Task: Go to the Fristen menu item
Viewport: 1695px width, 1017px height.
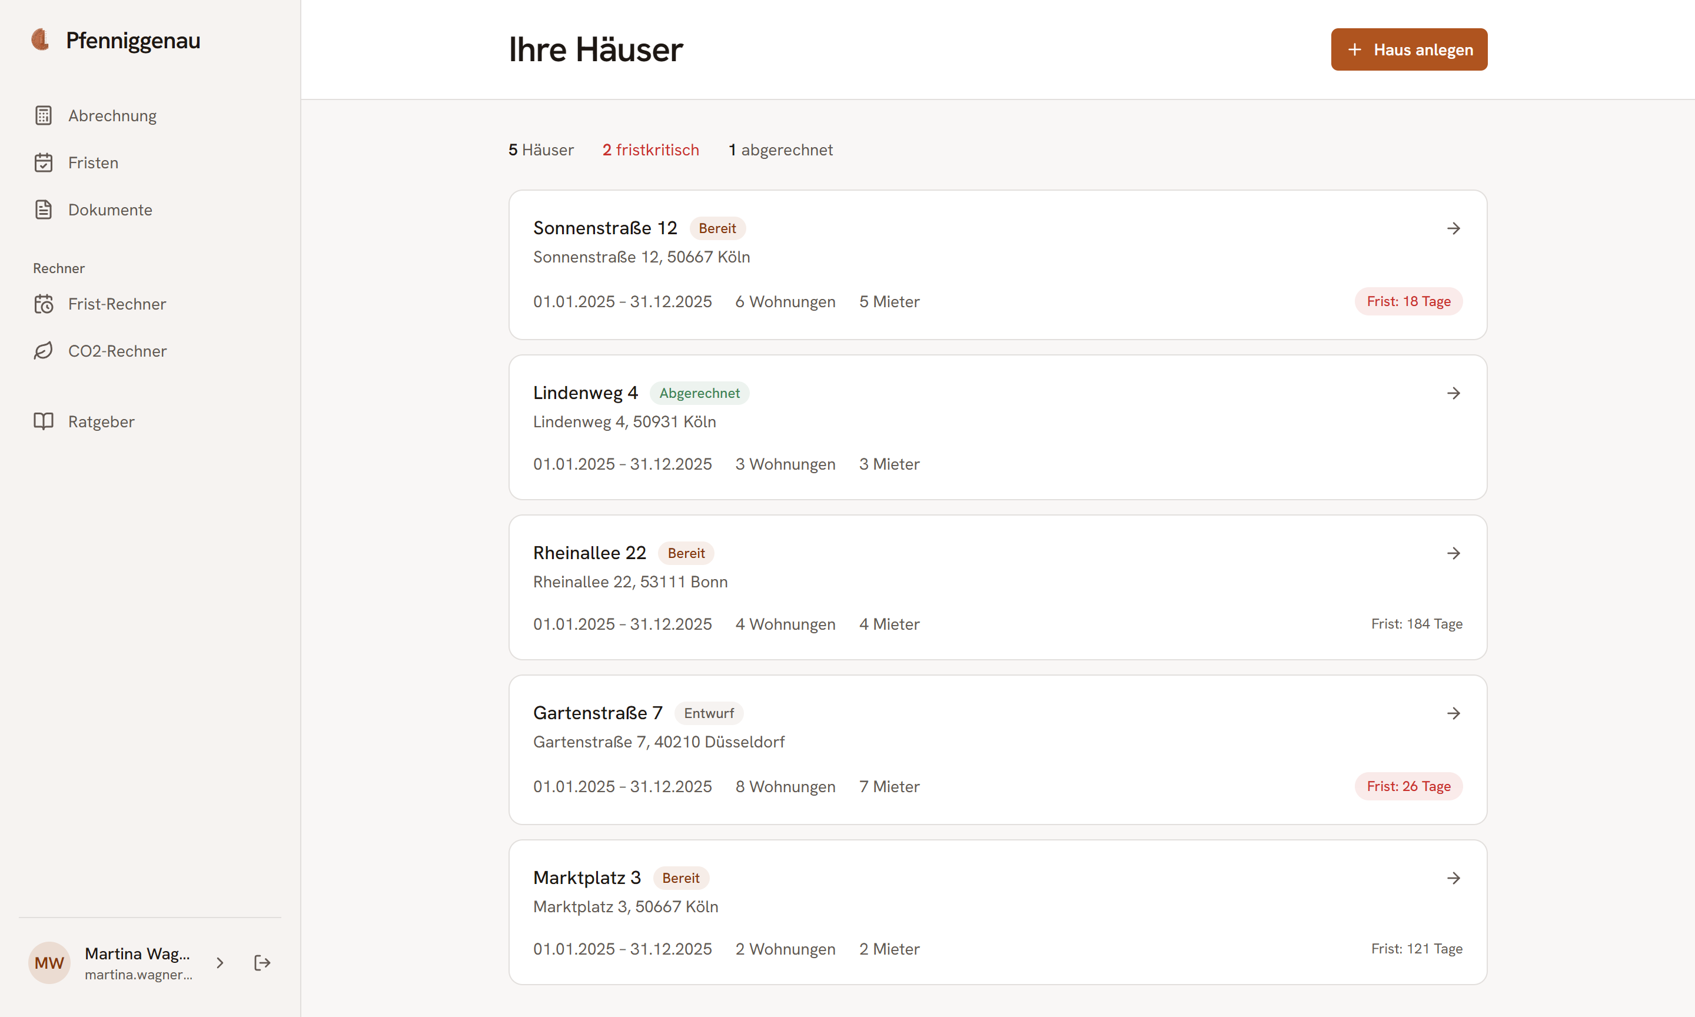Action: (150, 162)
